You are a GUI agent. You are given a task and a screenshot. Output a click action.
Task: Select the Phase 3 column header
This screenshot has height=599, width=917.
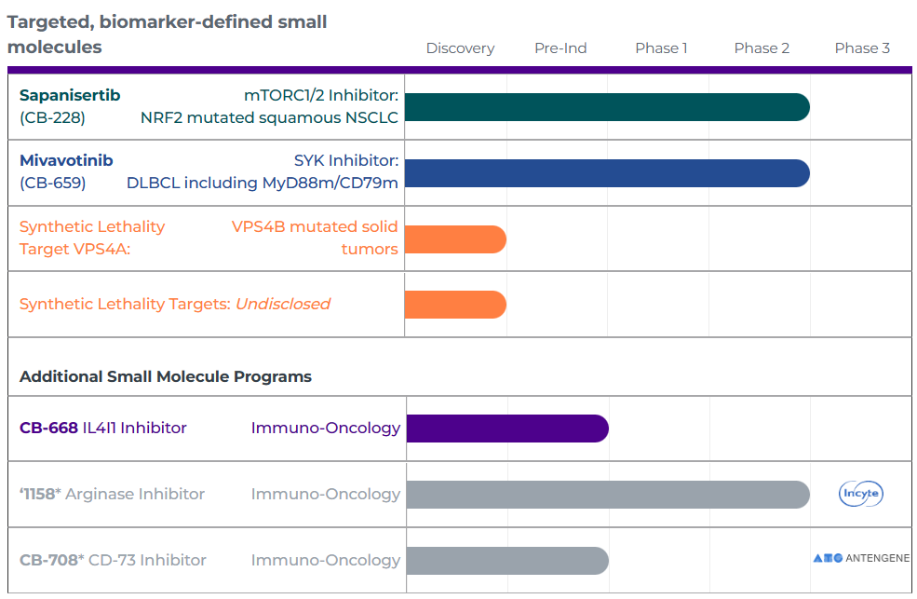(x=863, y=48)
